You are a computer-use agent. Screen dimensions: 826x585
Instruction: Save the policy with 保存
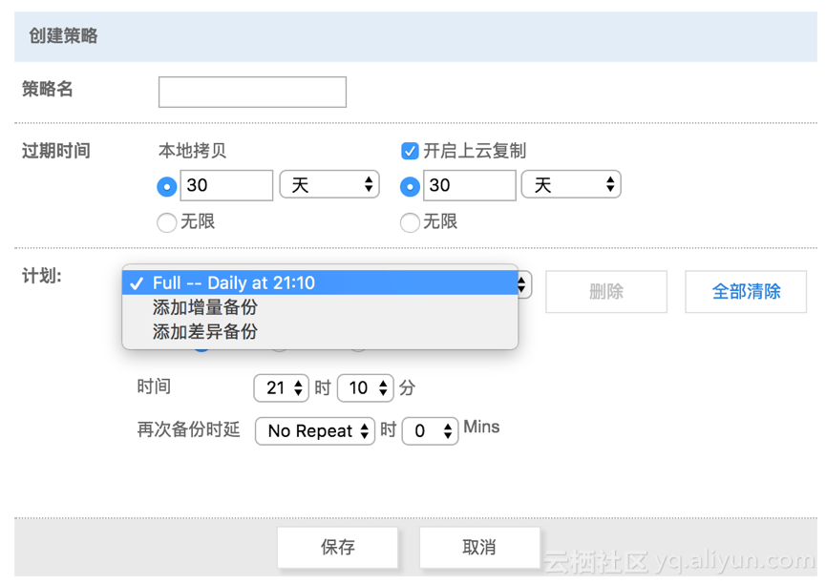coord(336,547)
